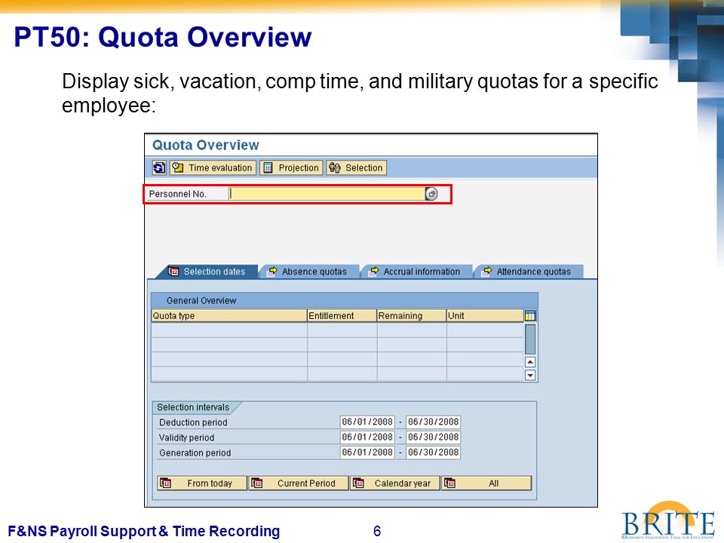Image resolution: width=724 pixels, height=543 pixels.
Task: Click the calendar icon on Calendar year button
Action: pos(358,483)
